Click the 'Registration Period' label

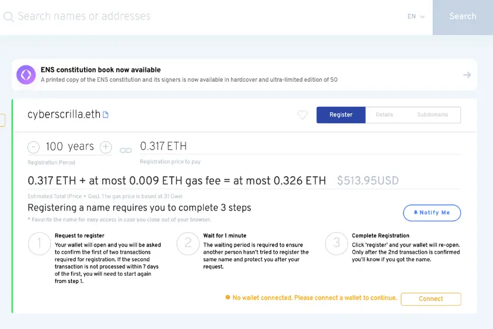[x=51, y=162]
